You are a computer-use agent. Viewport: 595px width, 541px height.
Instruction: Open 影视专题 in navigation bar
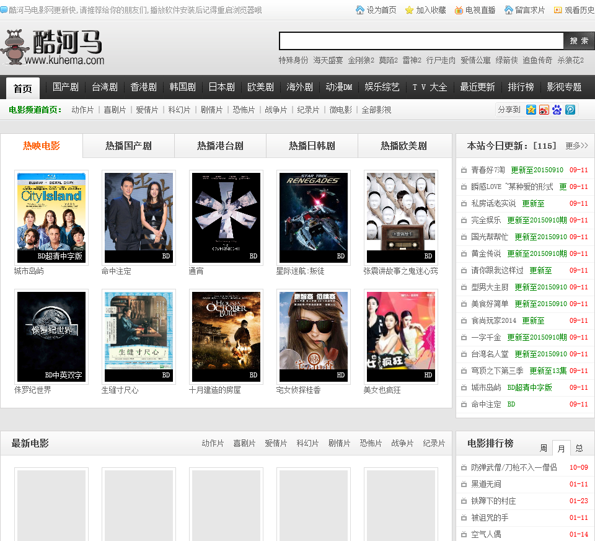[x=564, y=87]
